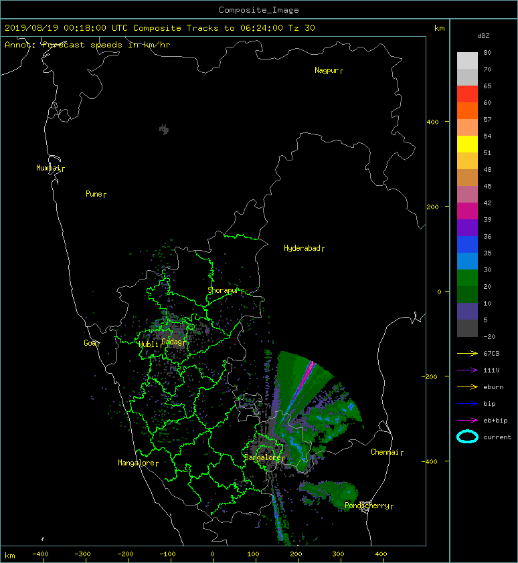The image size is (518, 563).
Task: Pick the magenta 39 dBZ color swatch
Action: coord(467,211)
